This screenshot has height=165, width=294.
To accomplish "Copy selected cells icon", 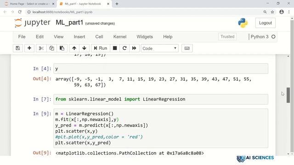I will coord(51,48).
